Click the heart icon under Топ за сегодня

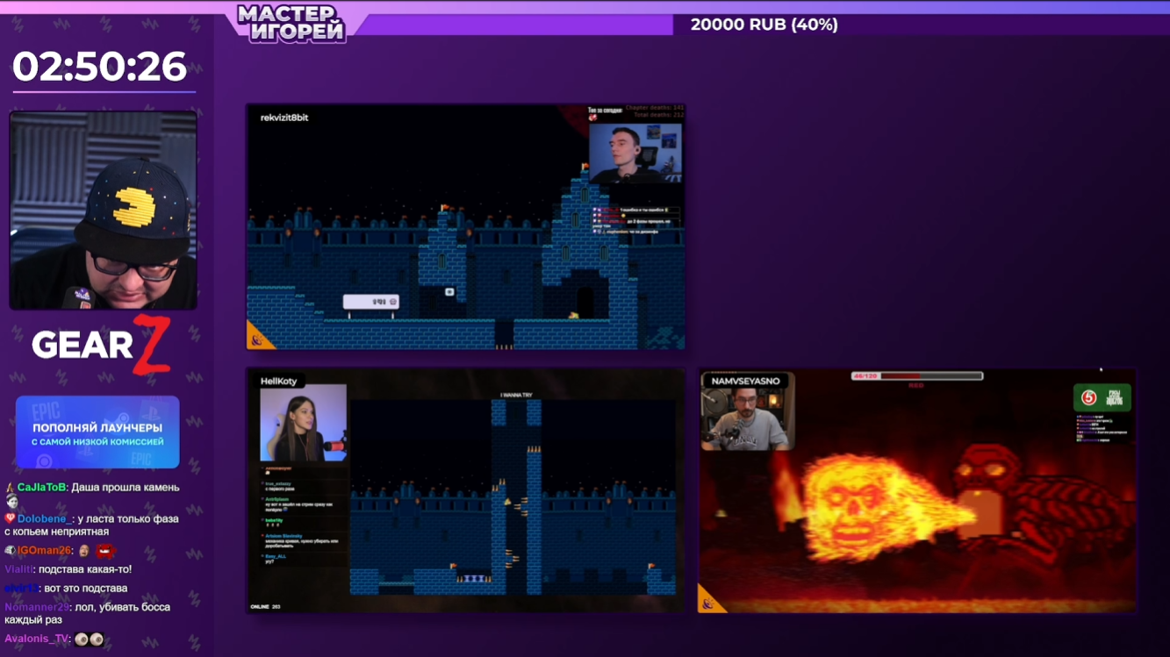point(592,118)
